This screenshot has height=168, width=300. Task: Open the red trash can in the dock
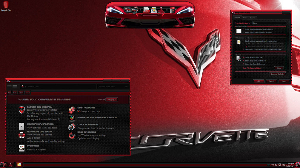point(172,10)
